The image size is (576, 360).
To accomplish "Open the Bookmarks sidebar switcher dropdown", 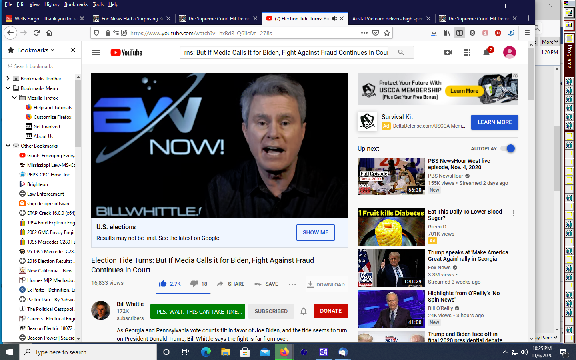I will point(36,50).
